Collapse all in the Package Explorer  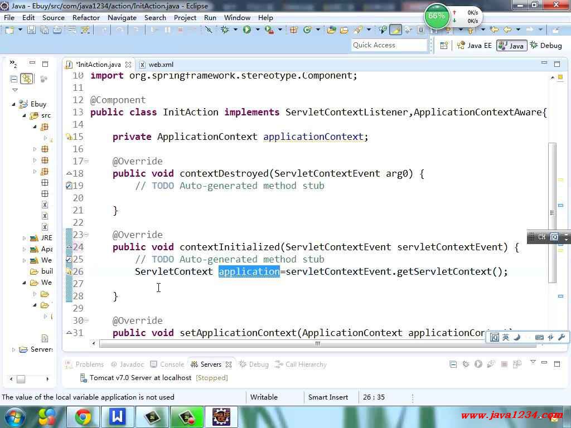point(13,79)
